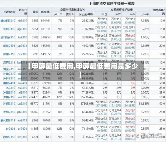
Task: Select volume cell 13996
Action: click(46, 129)
